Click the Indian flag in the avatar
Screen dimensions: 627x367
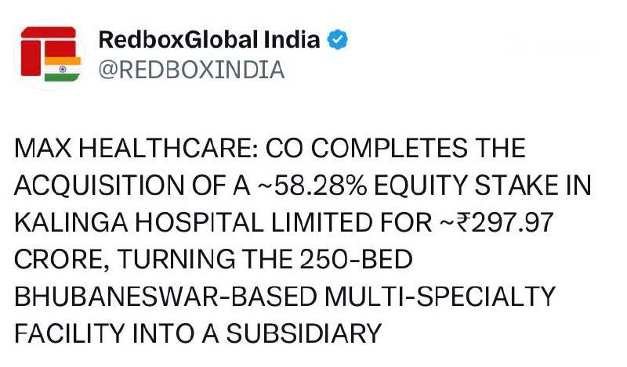[63, 69]
